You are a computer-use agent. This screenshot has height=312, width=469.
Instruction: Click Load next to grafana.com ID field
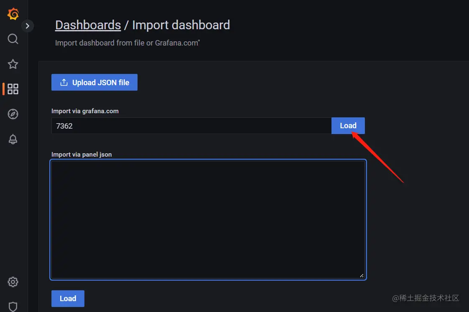(348, 126)
